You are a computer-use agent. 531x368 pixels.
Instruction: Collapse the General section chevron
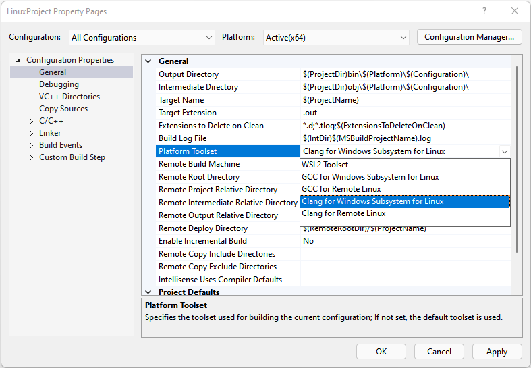(x=148, y=61)
